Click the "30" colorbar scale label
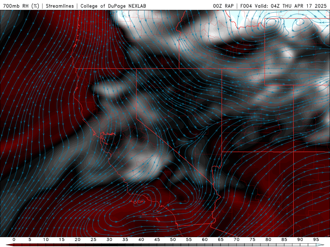 (109, 240)
